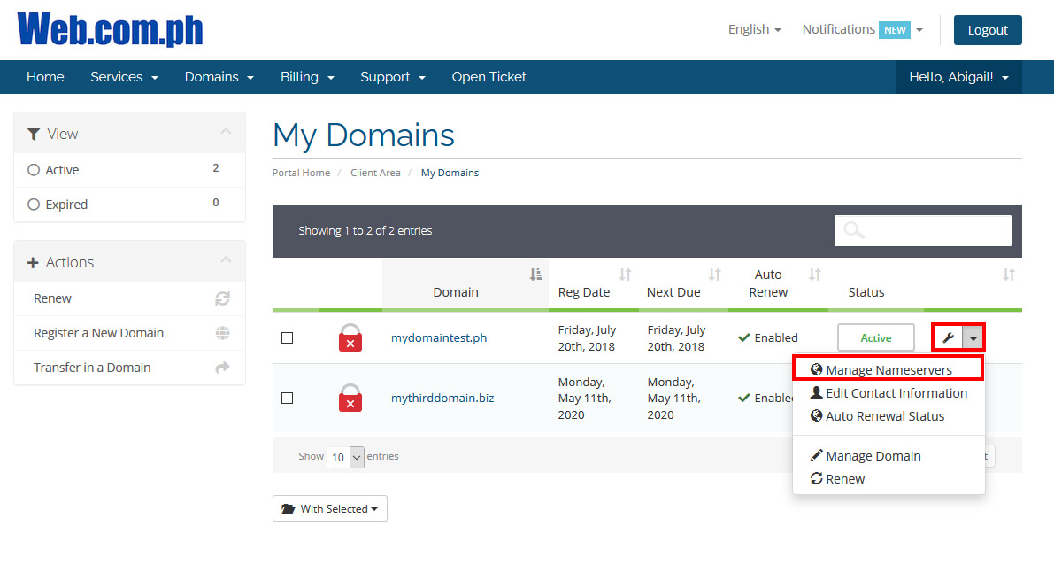Viewport: 1054px width, 565px height.
Task: Open the Open Ticket page
Action: point(489,77)
